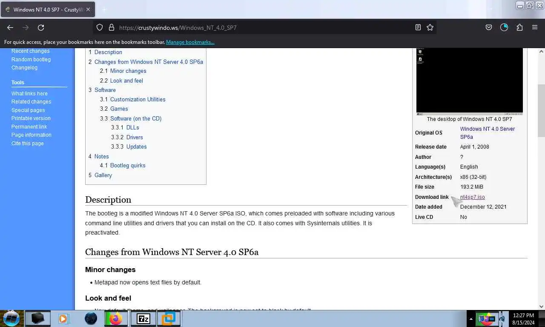The height and width of the screenshot is (327, 545).
Task: Open the Firefox hamburger menu
Action: coord(535,27)
